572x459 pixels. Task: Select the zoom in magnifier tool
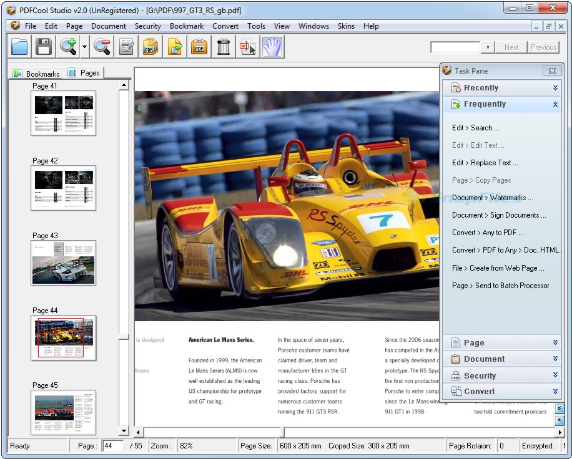click(x=68, y=47)
